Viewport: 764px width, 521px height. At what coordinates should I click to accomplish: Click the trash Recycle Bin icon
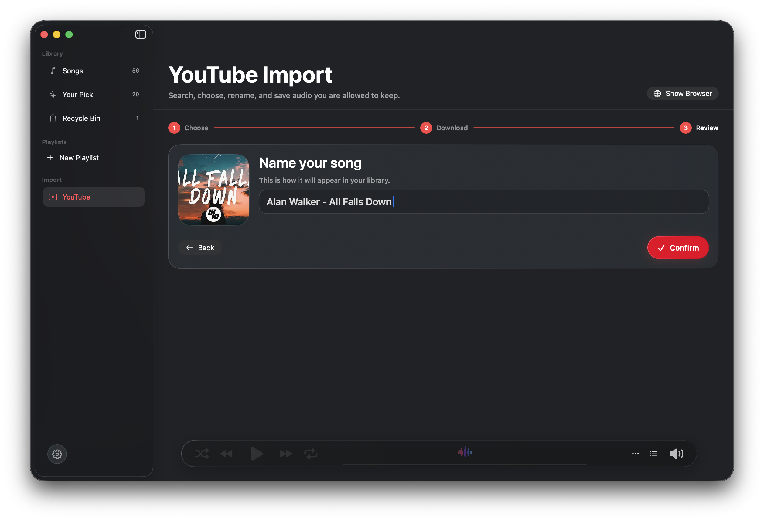click(x=53, y=118)
